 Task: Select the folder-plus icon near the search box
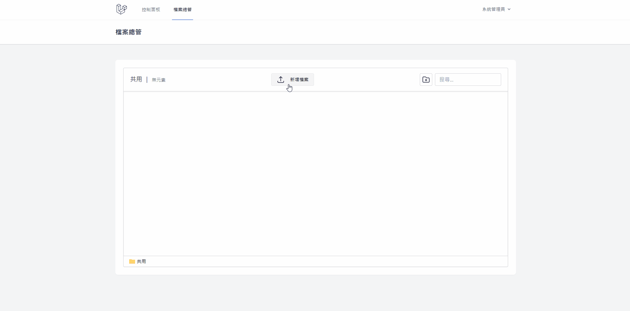pos(426,79)
